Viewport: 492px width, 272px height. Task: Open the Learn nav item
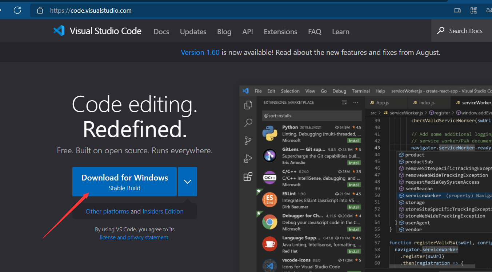pos(341,32)
